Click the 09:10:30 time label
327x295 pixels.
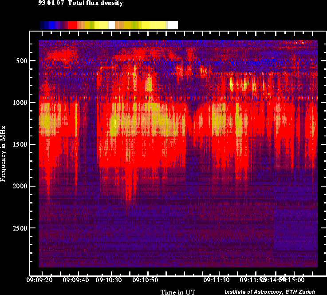[109, 280]
